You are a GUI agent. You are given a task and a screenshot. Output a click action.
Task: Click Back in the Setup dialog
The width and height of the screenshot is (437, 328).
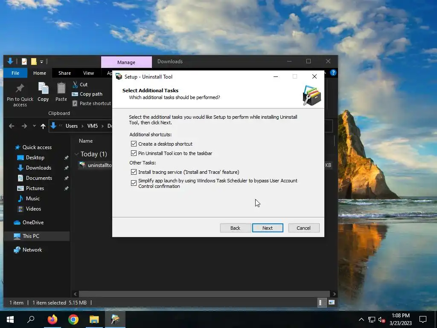click(235, 228)
